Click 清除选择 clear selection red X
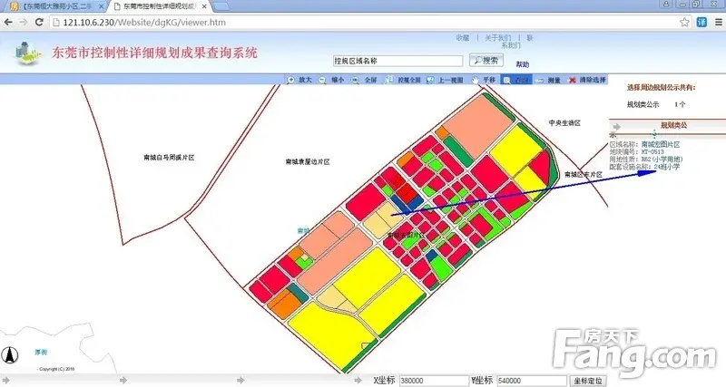The height and width of the screenshot is (387, 726). 587,80
